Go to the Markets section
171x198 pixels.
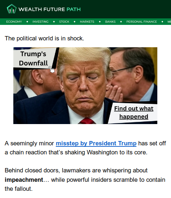87,22
